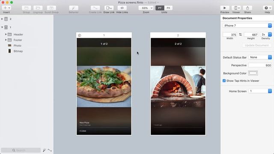Expand screen 2 in layer list
Image resolution: width=274 pixels, height=154 pixels.
coord(2,19)
